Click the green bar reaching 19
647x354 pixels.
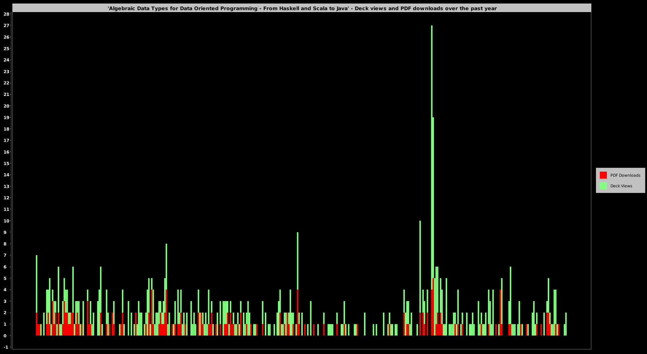click(433, 198)
